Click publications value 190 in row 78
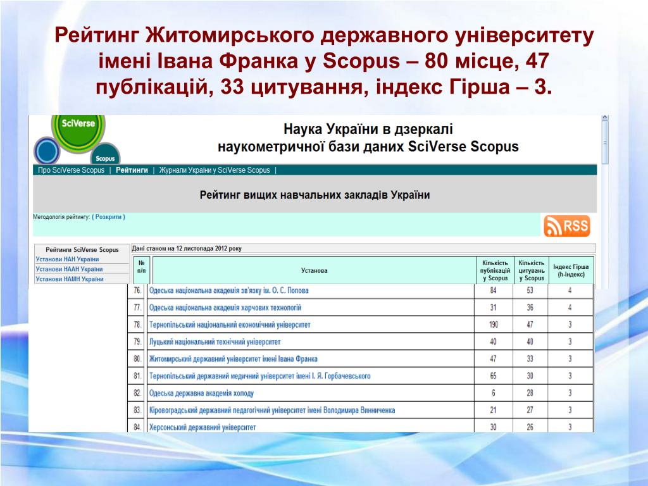648x486 pixels. 494,325
